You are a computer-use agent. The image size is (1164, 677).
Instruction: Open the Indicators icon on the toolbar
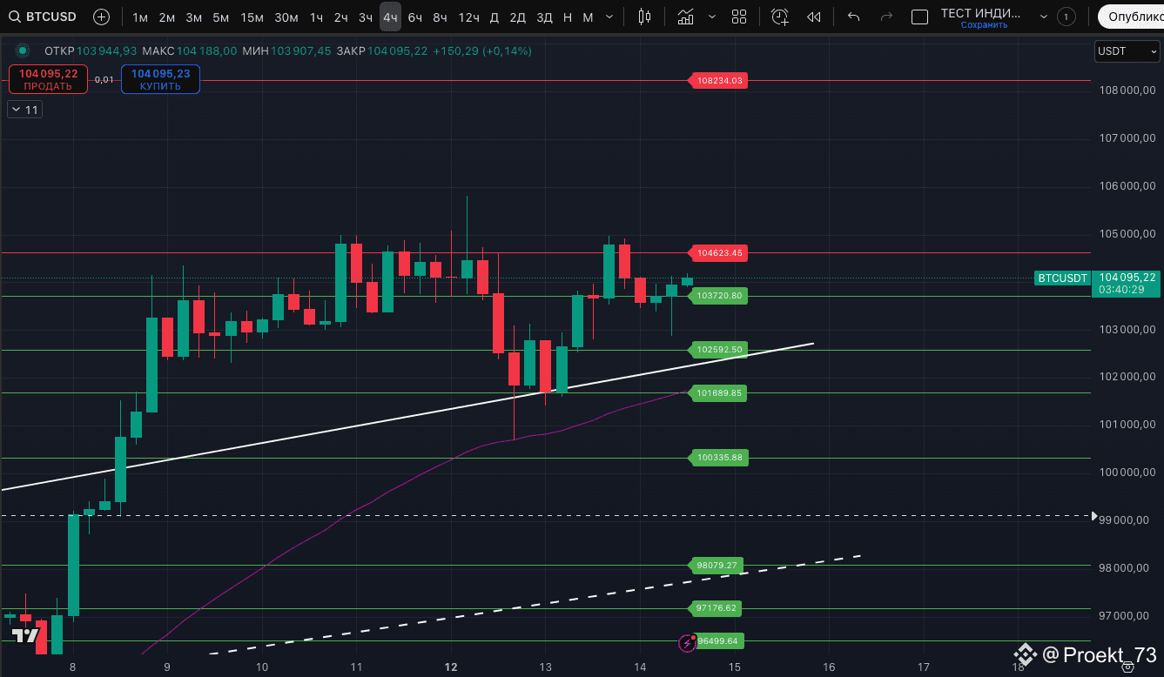685,16
